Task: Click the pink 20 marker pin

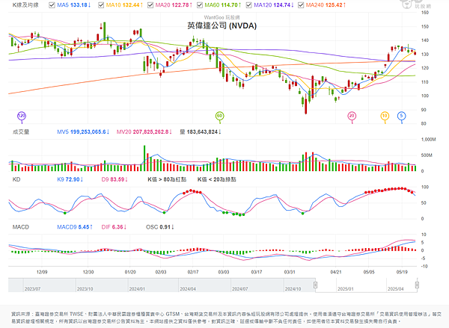Action: tap(352, 117)
